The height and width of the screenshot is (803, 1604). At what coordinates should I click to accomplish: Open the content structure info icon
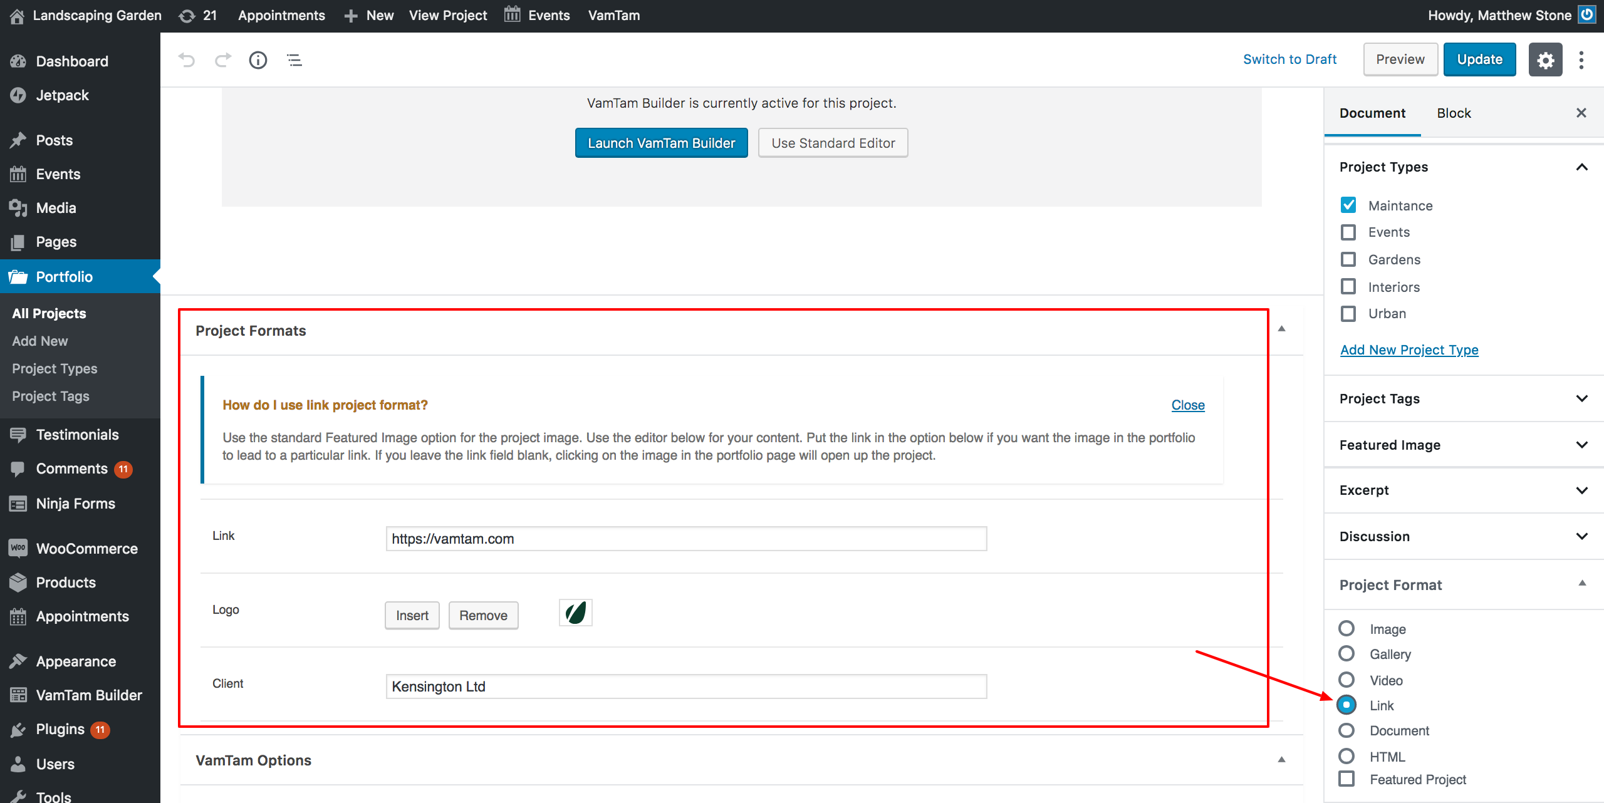[x=258, y=60]
